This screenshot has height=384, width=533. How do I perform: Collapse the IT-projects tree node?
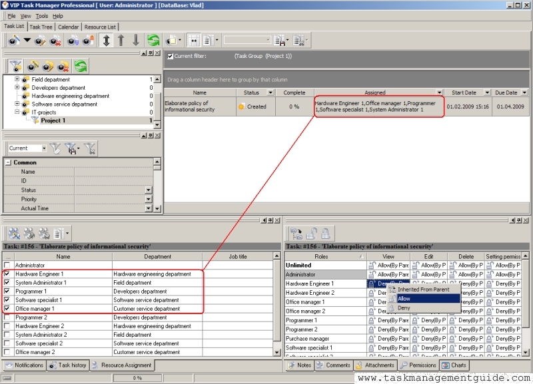click(17, 112)
